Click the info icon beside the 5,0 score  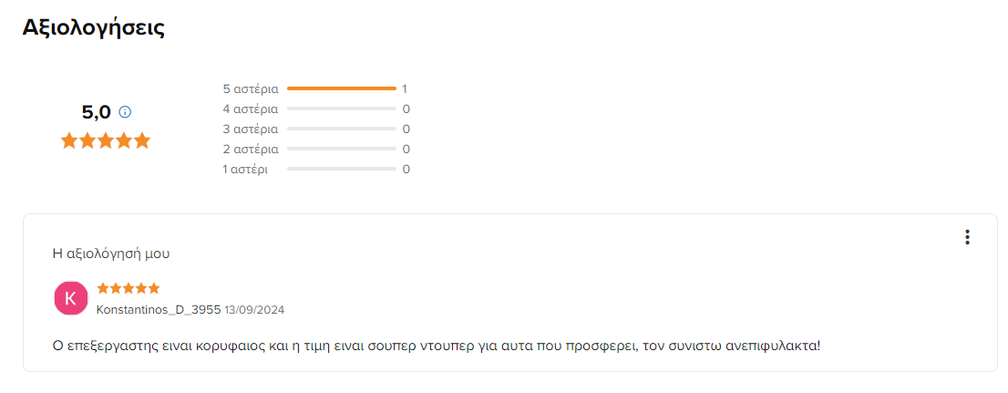point(126,112)
